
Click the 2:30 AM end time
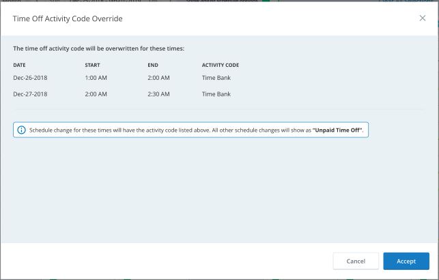pos(158,94)
